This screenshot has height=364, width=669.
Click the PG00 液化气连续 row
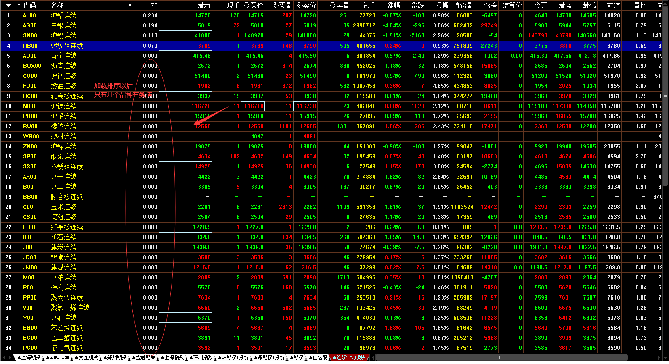[331, 348]
